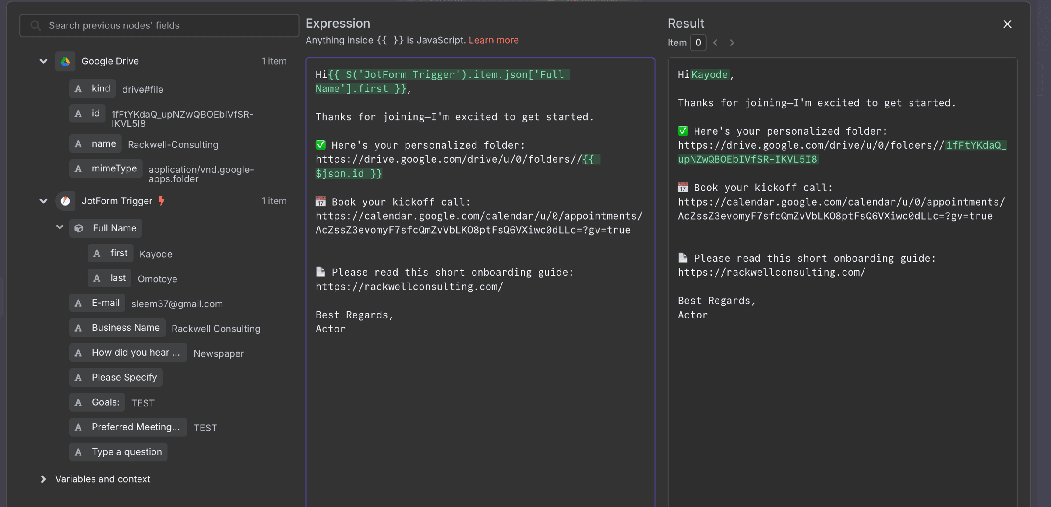
Task: Click the string type icon beside kind
Action: pos(78,89)
